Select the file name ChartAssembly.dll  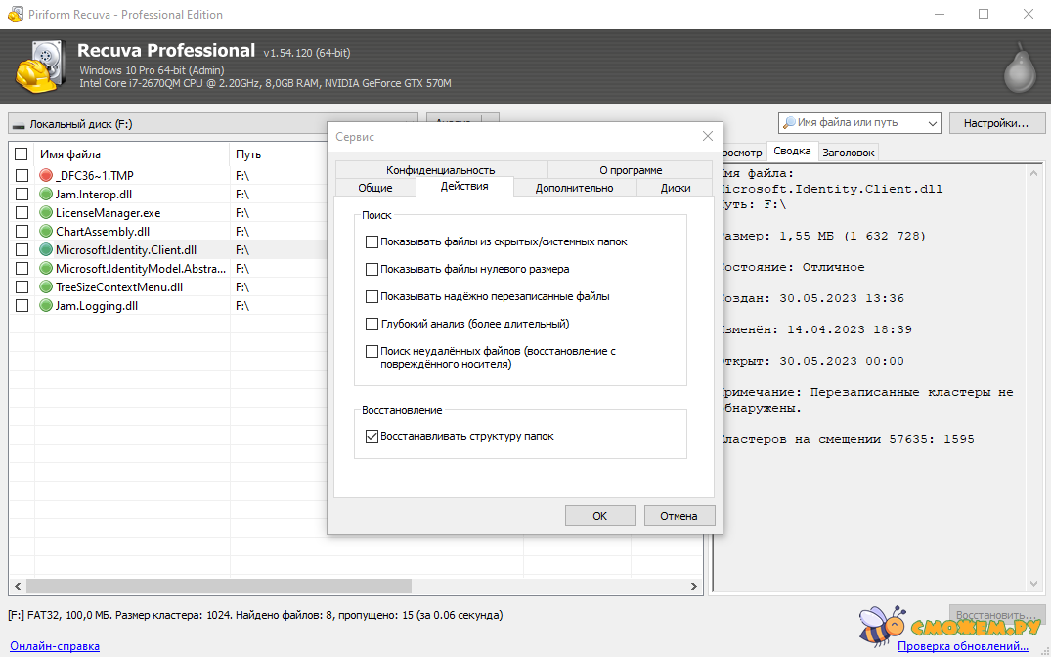103,232
